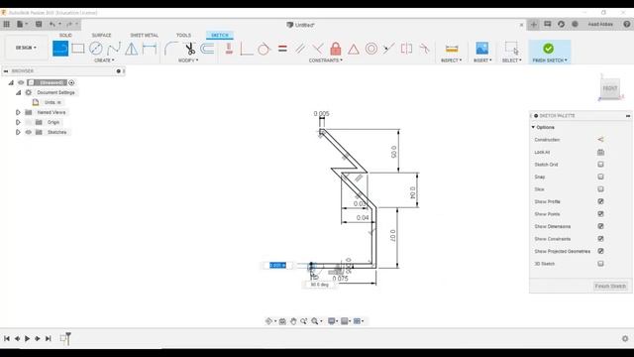This screenshot has width=634, height=357.
Task: Apply Parallel constraint icon
Action: click(x=300, y=49)
